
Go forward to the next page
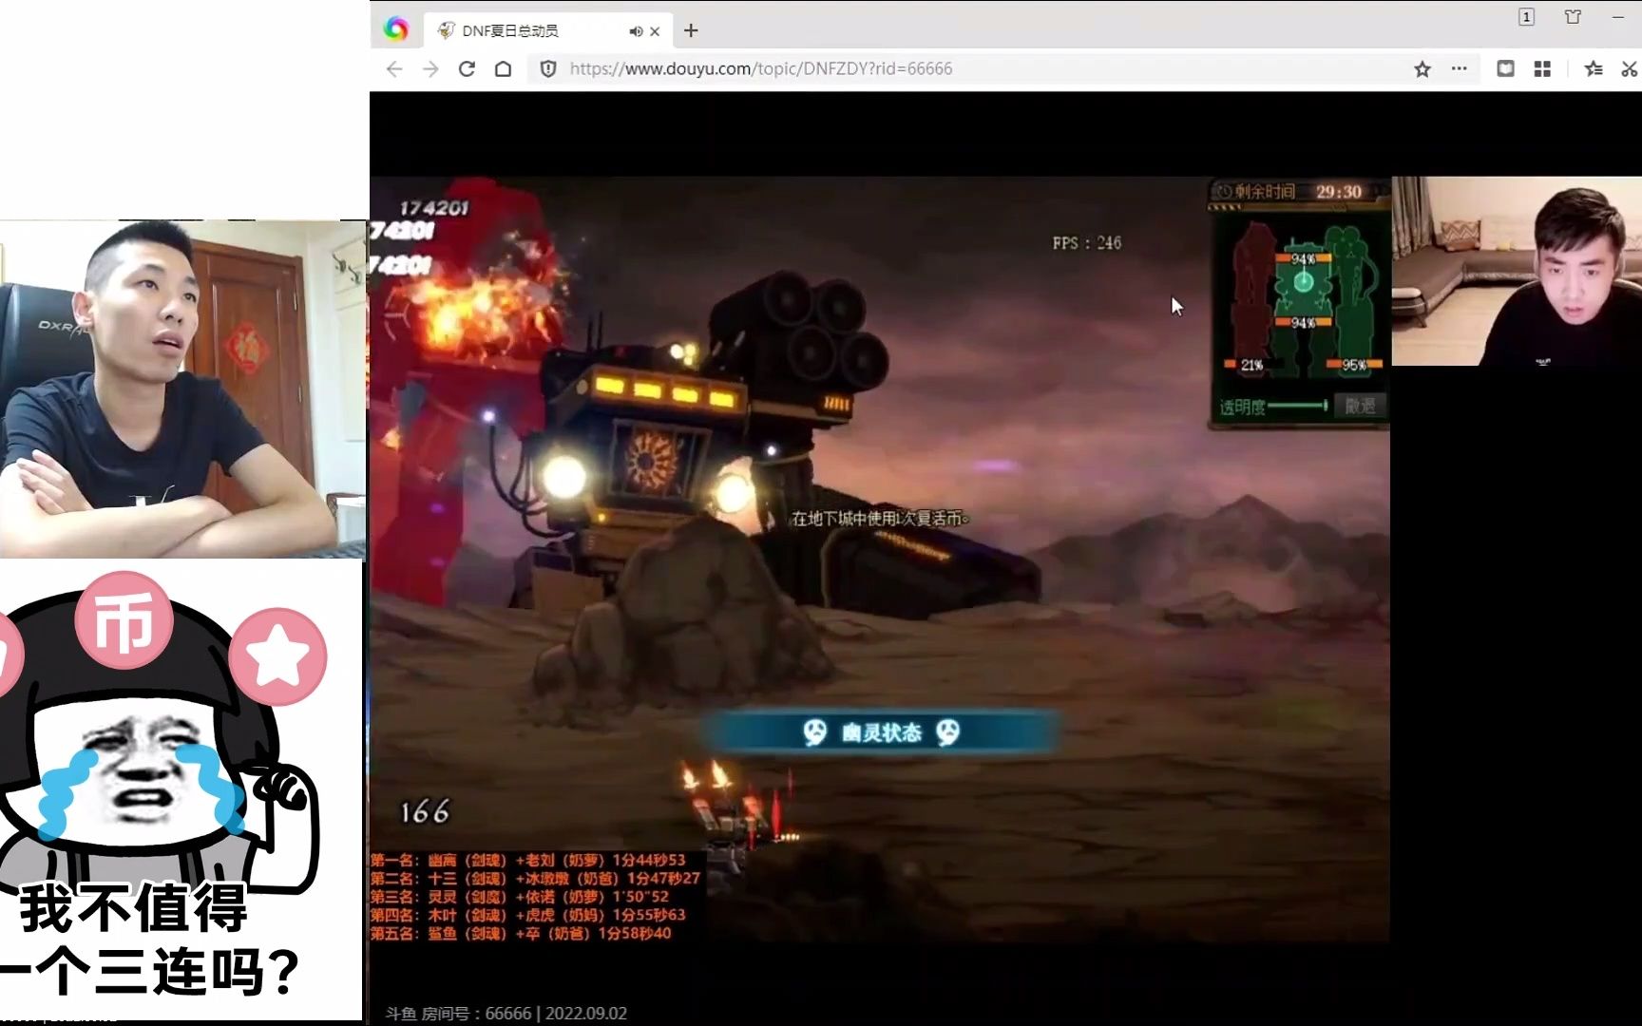point(430,68)
